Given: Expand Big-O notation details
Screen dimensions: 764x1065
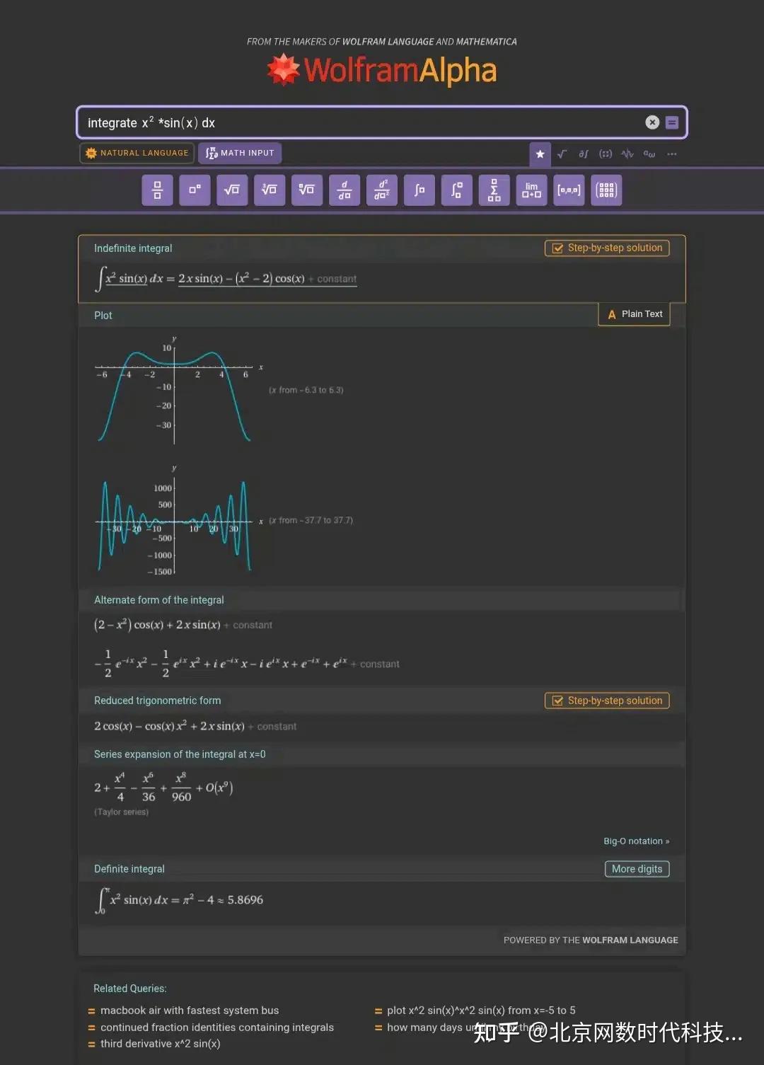Looking at the screenshot, I should click(635, 841).
